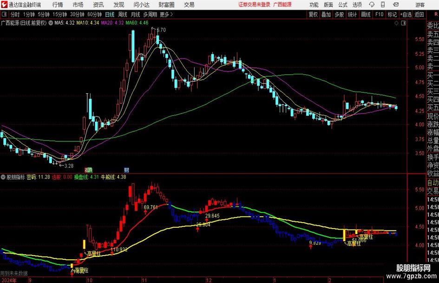Expand 更多 period options
439x283 pixels.
point(166,14)
